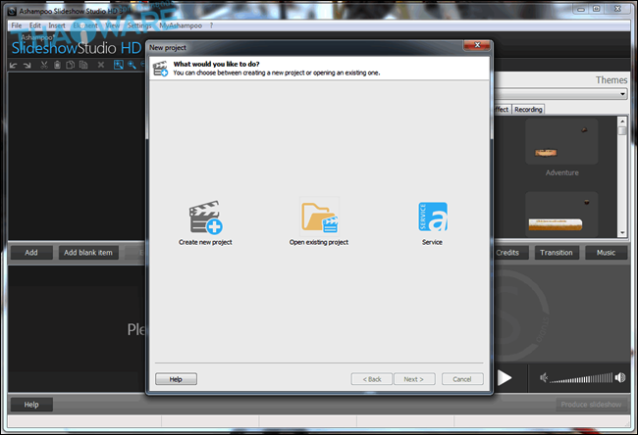Image resolution: width=638 pixels, height=435 pixels.
Task: Click the Service icon in the dialog
Action: tap(433, 217)
